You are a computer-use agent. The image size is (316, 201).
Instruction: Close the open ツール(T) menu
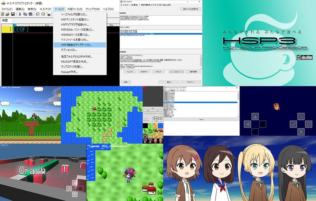click(x=59, y=9)
